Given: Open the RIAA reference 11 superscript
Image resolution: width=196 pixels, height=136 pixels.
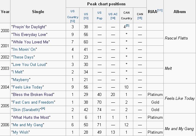Looking at the screenshot, I should 160,10.
